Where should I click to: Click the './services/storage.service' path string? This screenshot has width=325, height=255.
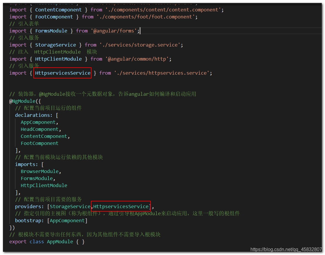point(140,45)
